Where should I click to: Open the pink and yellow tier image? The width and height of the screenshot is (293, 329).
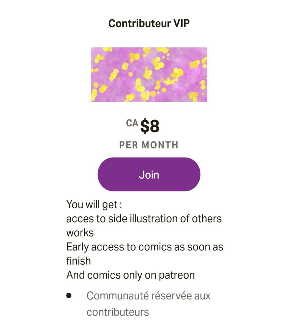click(x=149, y=75)
